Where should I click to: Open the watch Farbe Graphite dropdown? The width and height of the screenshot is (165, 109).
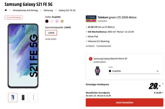[x=134, y=71]
